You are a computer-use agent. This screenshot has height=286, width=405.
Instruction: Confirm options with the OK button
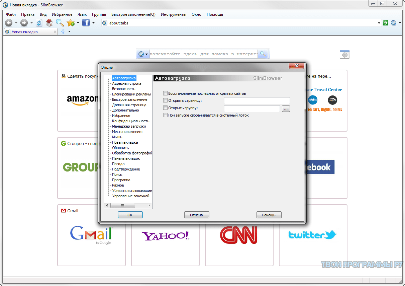tap(130, 215)
